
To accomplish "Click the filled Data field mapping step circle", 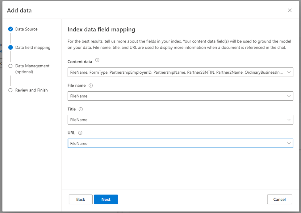I will tap(10, 47).
